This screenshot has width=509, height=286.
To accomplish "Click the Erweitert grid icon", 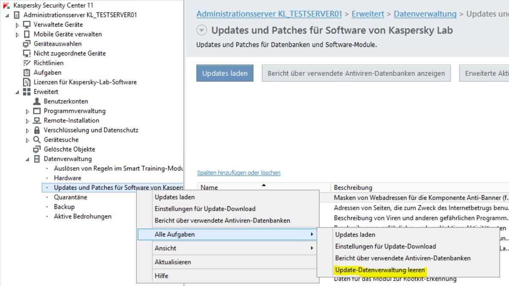I will (x=27, y=92).
